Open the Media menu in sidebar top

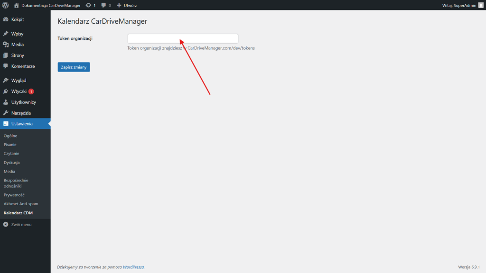[17, 45]
